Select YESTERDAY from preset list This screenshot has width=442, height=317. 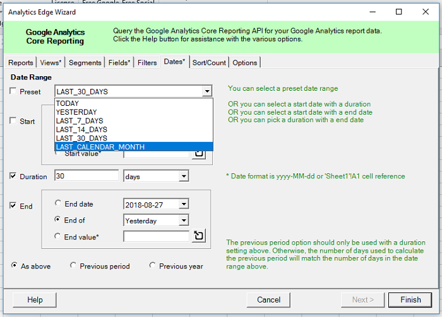pos(134,112)
